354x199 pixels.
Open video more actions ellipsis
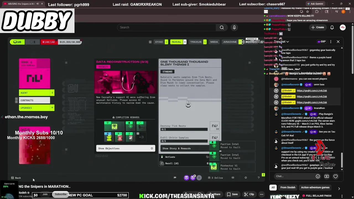coord(261,194)
